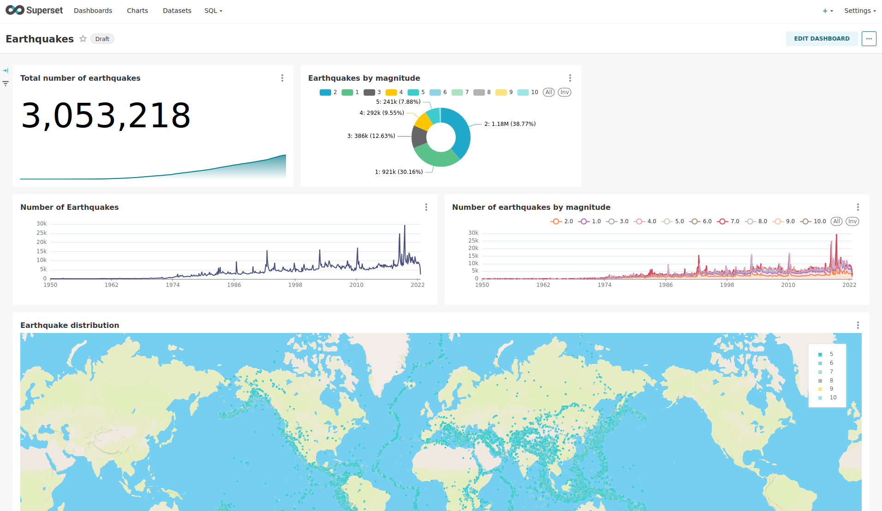Click the Edit Dashboard button

coord(822,39)
